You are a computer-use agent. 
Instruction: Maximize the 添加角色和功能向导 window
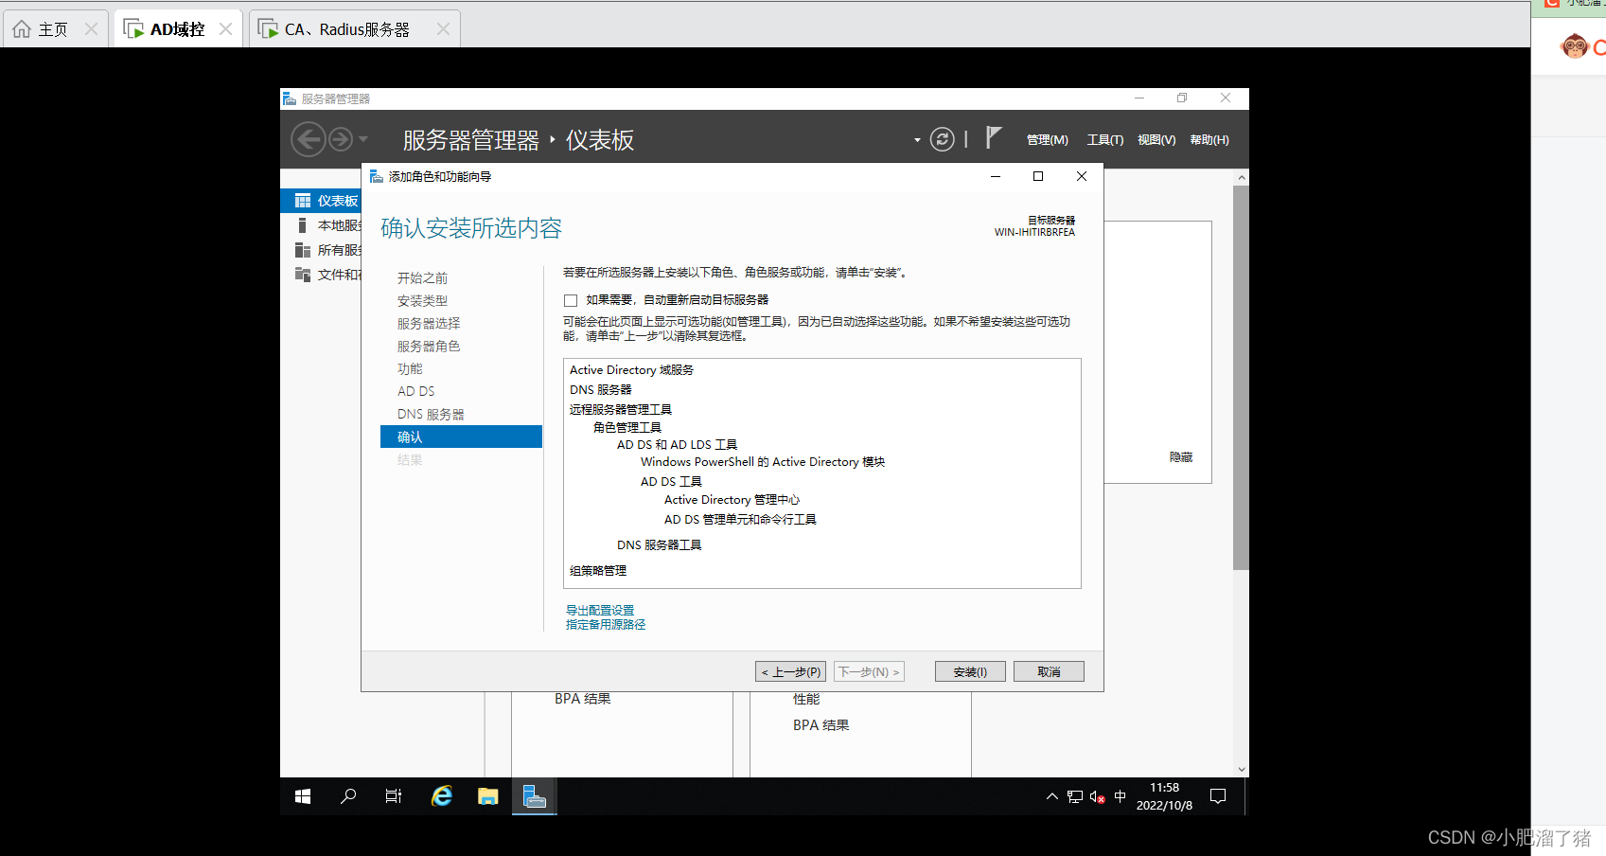[1038, 176]
